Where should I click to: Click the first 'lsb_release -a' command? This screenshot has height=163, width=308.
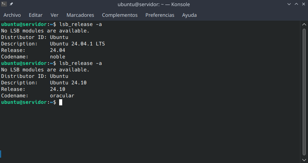(81, 24)
